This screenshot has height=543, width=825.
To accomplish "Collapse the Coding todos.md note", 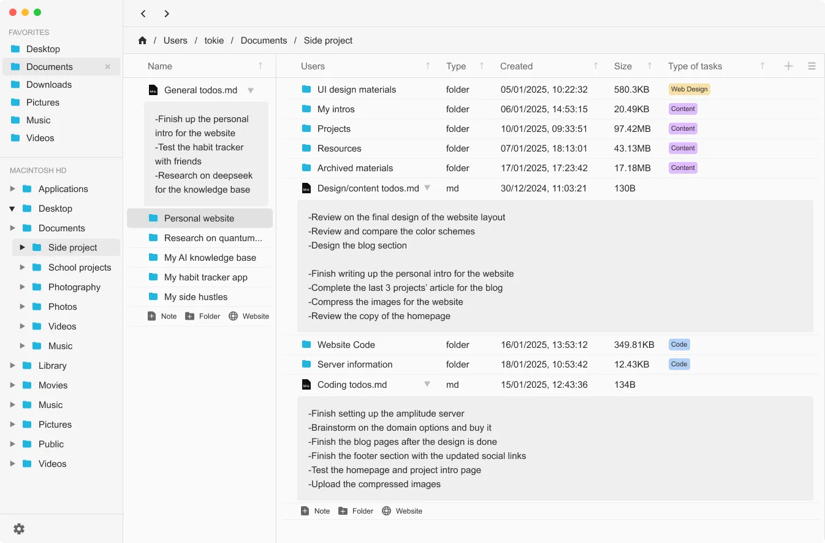I will click(x=427, y=385).
